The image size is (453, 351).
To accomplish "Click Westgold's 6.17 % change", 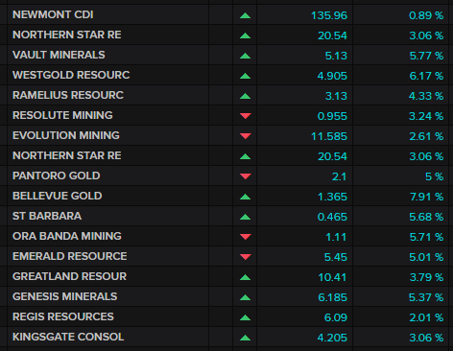I will [x=426, y=76].
